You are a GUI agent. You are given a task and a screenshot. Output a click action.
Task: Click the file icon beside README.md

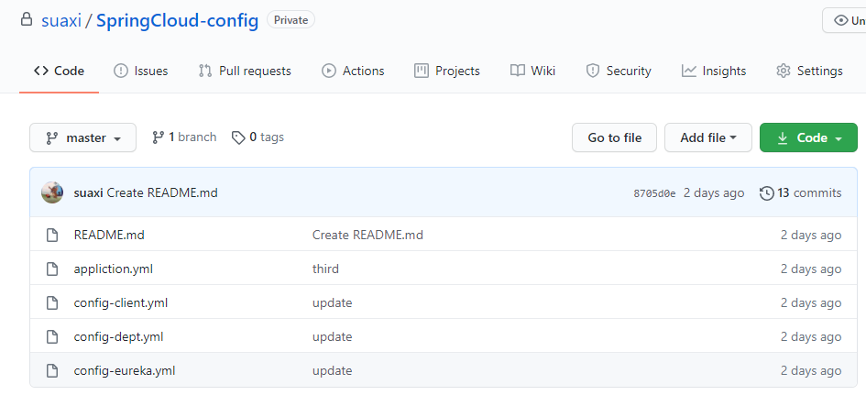point(52,236)
